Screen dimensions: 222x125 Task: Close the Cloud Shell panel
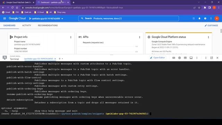217,58
